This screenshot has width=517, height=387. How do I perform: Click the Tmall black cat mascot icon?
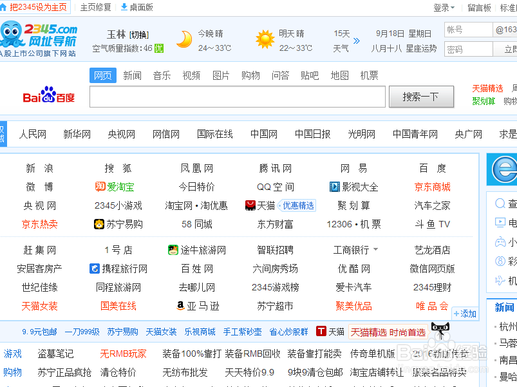click(x=440, y=330)
